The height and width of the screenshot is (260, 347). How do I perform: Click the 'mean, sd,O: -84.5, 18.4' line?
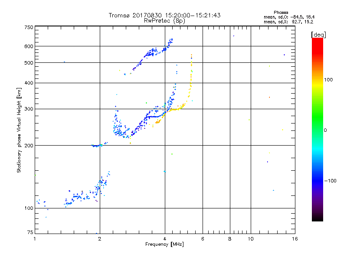click(289, 17)
